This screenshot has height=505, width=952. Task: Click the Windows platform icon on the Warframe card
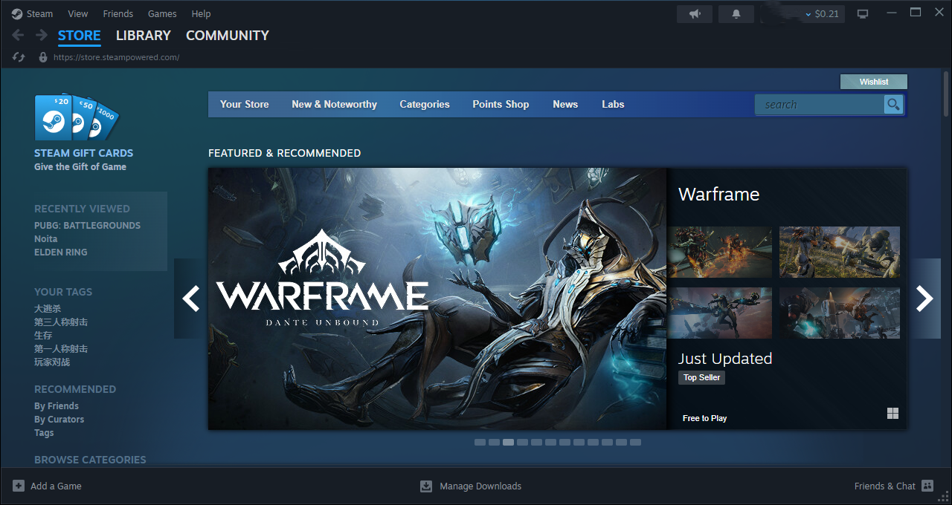[x=893, y=414]
